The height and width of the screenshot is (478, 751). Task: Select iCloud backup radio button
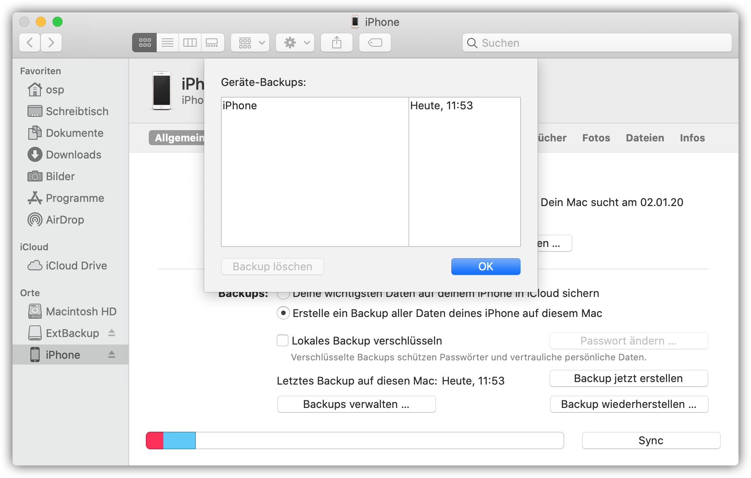[x=283, y=295]
